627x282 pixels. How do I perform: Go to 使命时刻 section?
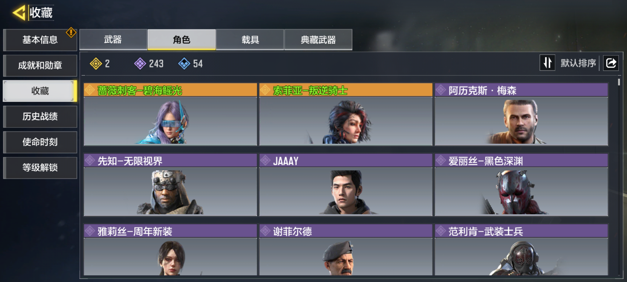tap(40, 142)
